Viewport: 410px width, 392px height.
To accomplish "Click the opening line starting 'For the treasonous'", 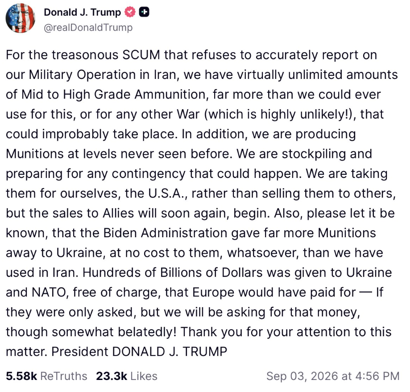I will point(191,55).
